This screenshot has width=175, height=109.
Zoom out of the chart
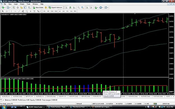pos(82,8)
